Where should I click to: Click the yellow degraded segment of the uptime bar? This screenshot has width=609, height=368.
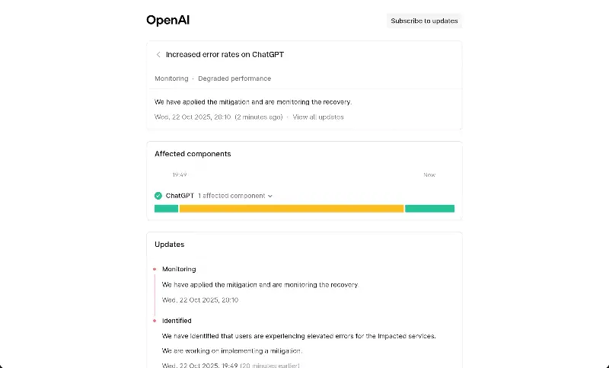(291, 208)
